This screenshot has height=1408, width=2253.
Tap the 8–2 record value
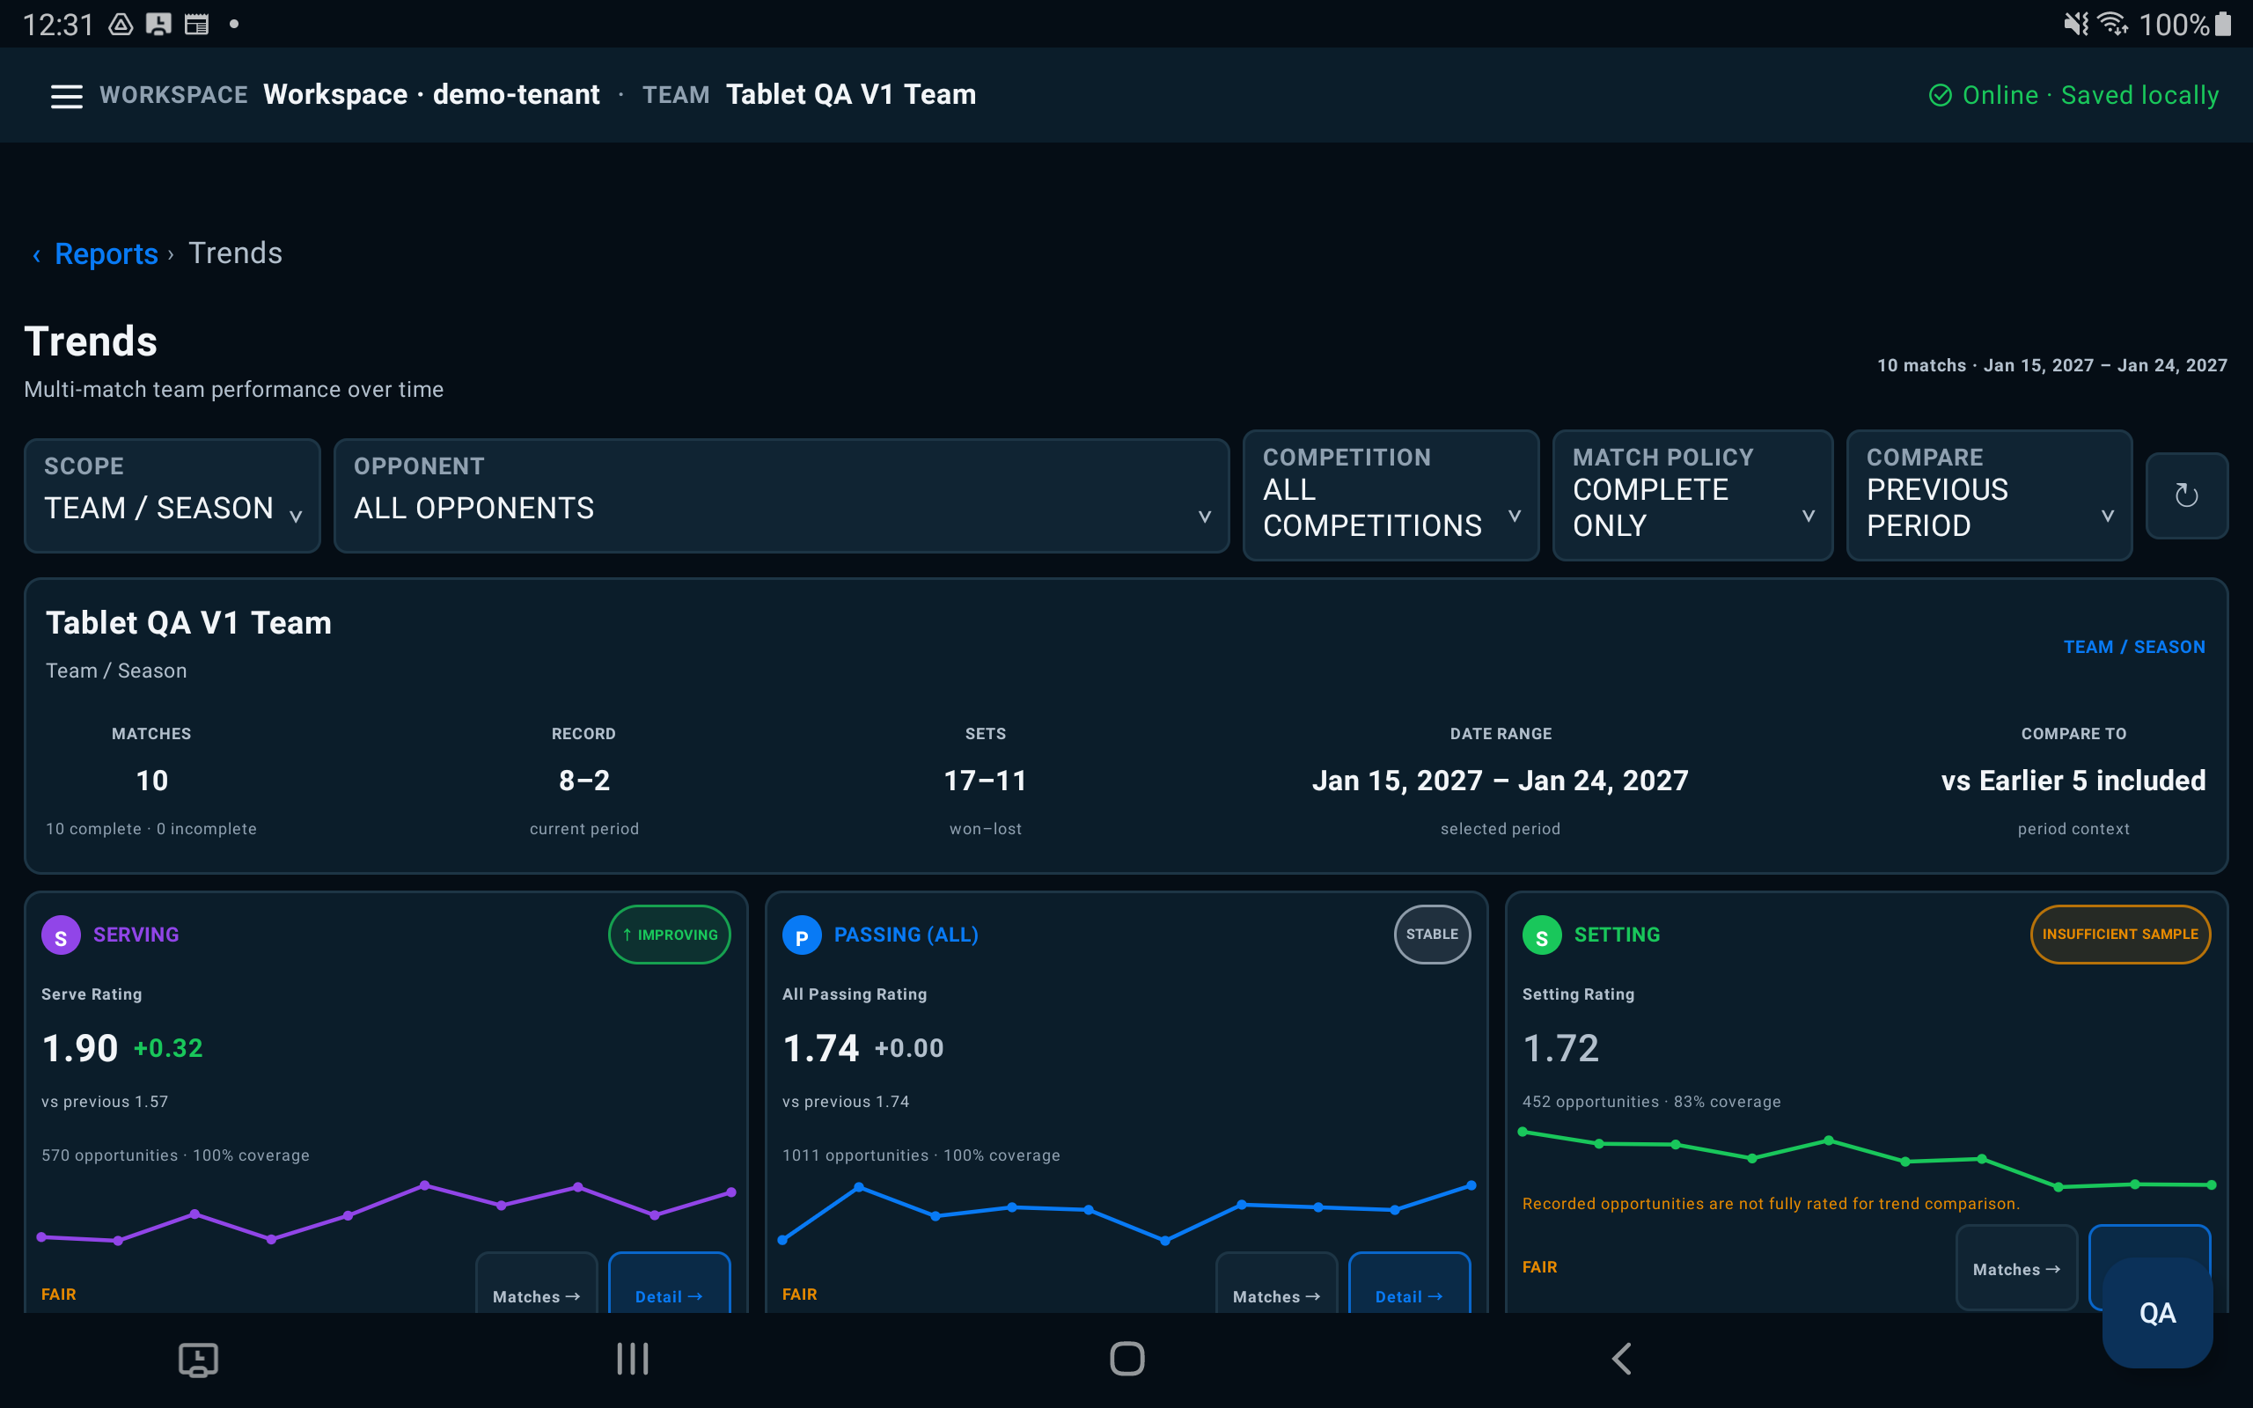click(583, 781)
